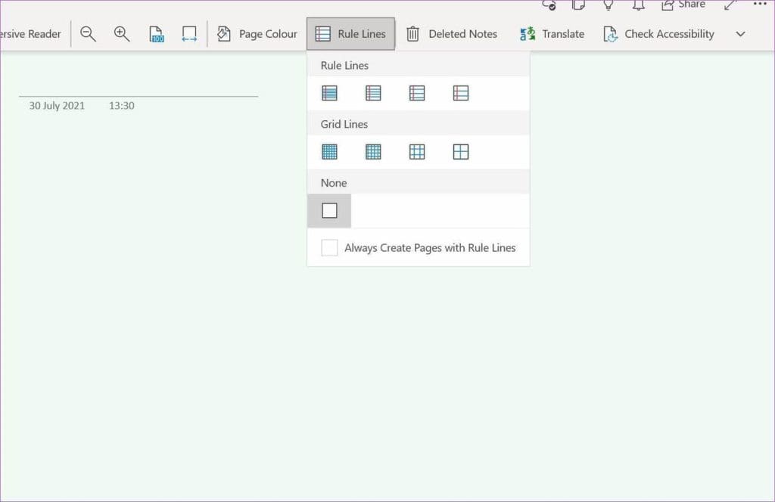Open page in a new window

tap(577, 5)
